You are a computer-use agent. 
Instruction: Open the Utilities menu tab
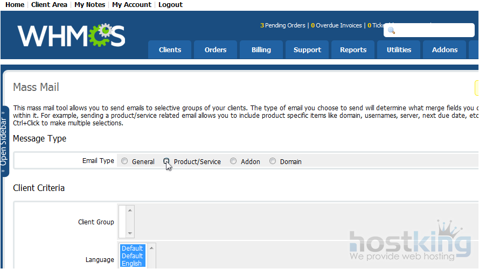(x=399, y=49)
